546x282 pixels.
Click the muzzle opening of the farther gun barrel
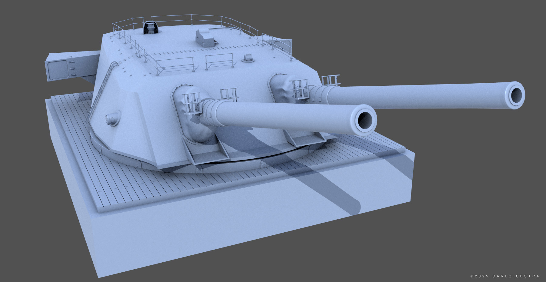517,95
